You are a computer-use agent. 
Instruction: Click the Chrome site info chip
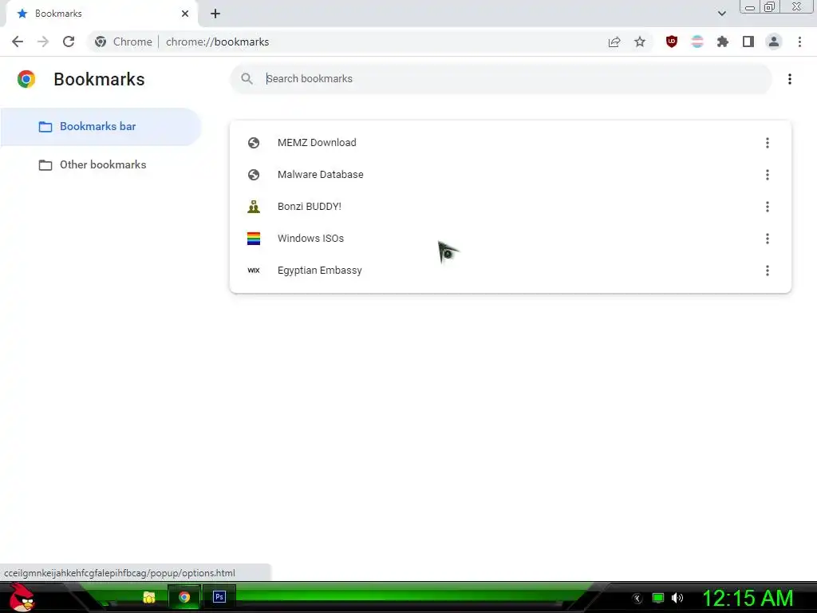[124, 42]
